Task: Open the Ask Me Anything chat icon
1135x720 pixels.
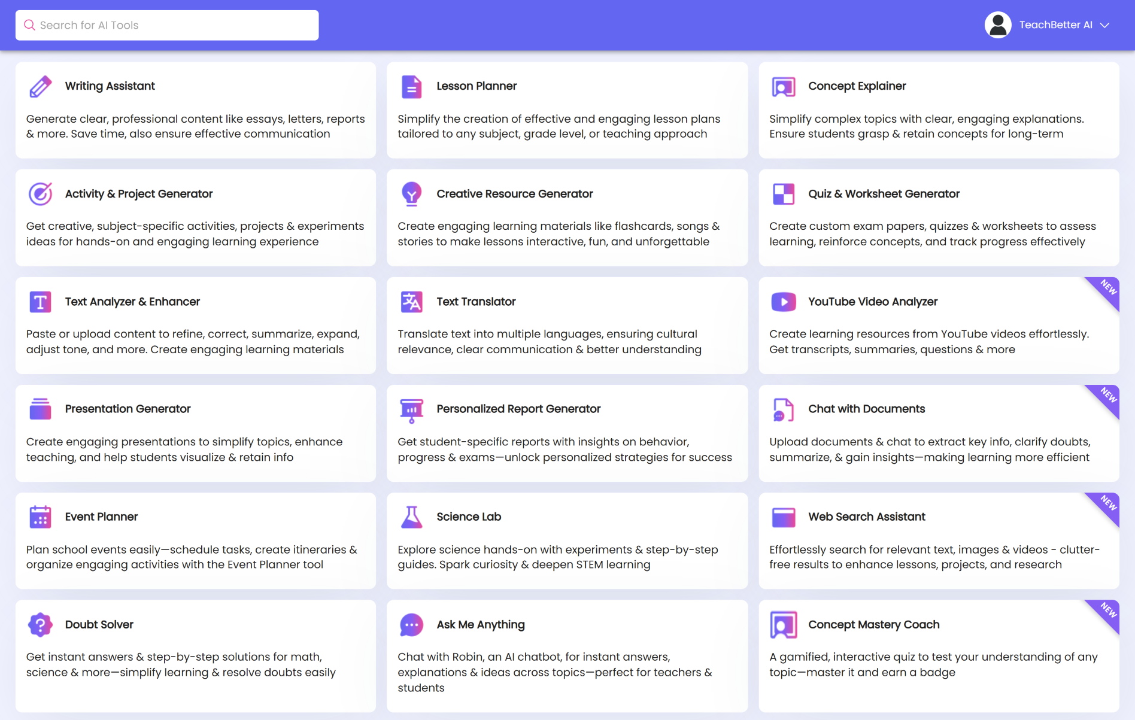Action: 411,624
